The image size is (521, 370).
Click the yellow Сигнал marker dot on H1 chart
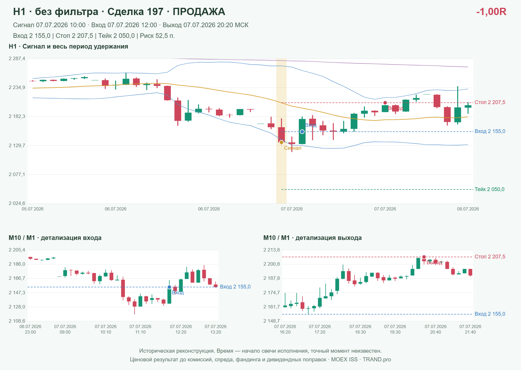(281, 142)
